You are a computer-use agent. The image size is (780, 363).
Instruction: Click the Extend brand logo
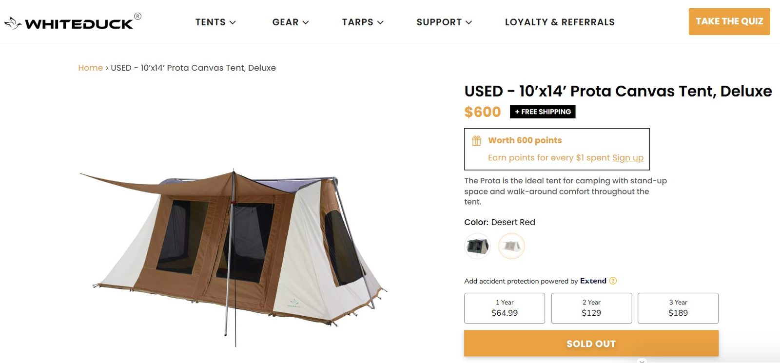[x=593, y=281]
